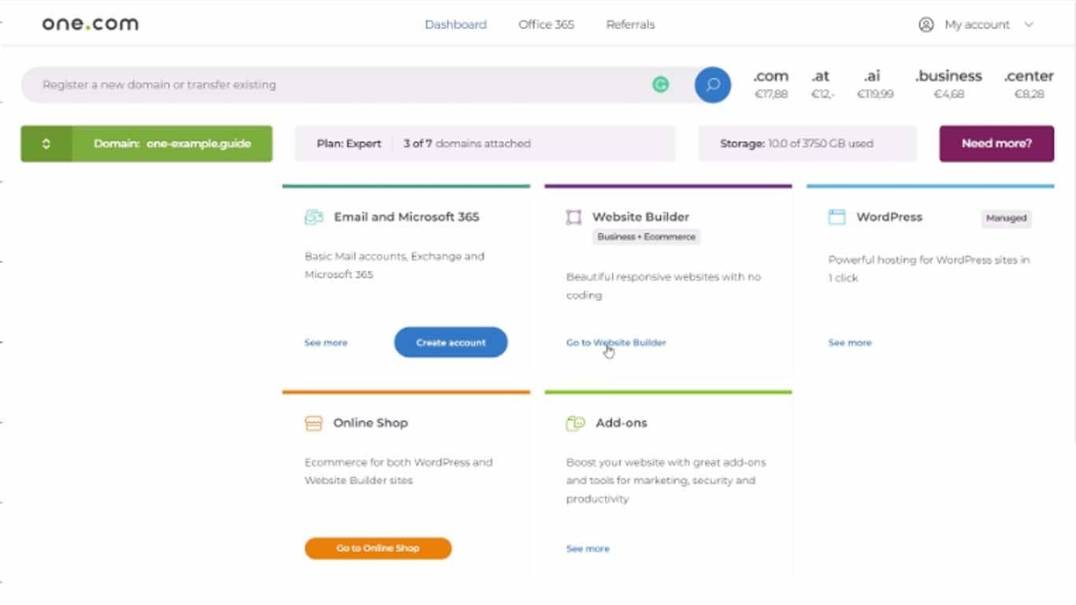Click the Email and Microsoft 365 card icon
The image size is (1076, 605).
point(314,217)
